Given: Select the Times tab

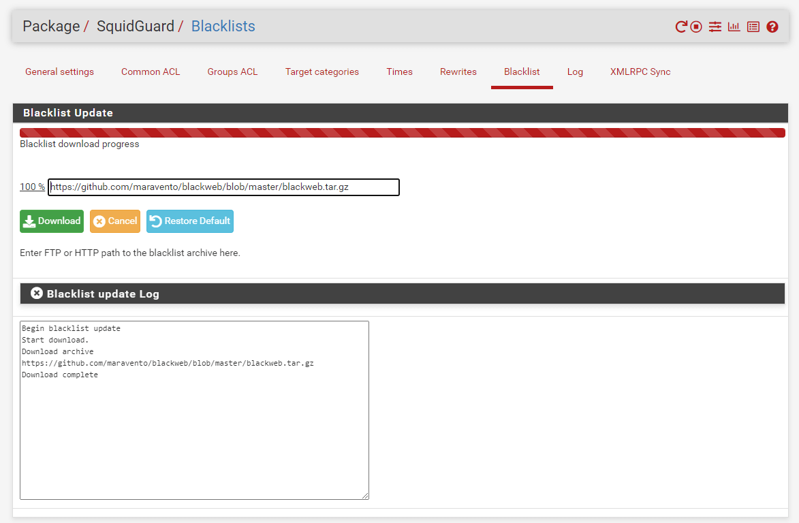Looking at the screenshot, I should [x=399, y=72].
